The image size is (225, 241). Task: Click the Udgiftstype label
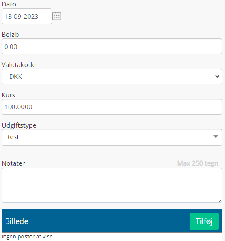coord(19,125)
